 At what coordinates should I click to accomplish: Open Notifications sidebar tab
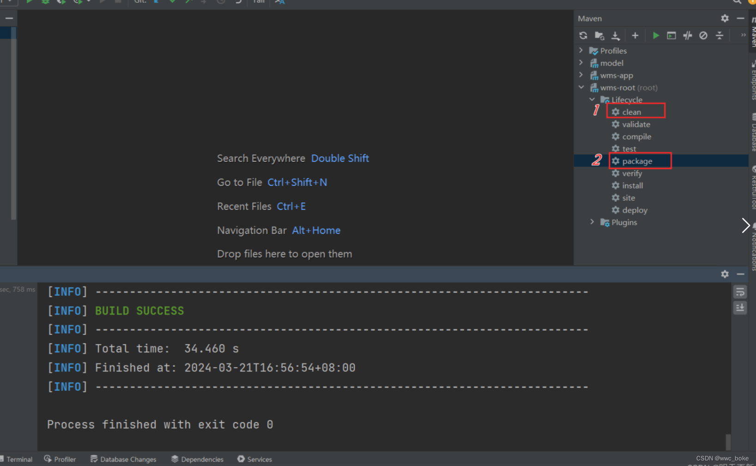(753, 247)
